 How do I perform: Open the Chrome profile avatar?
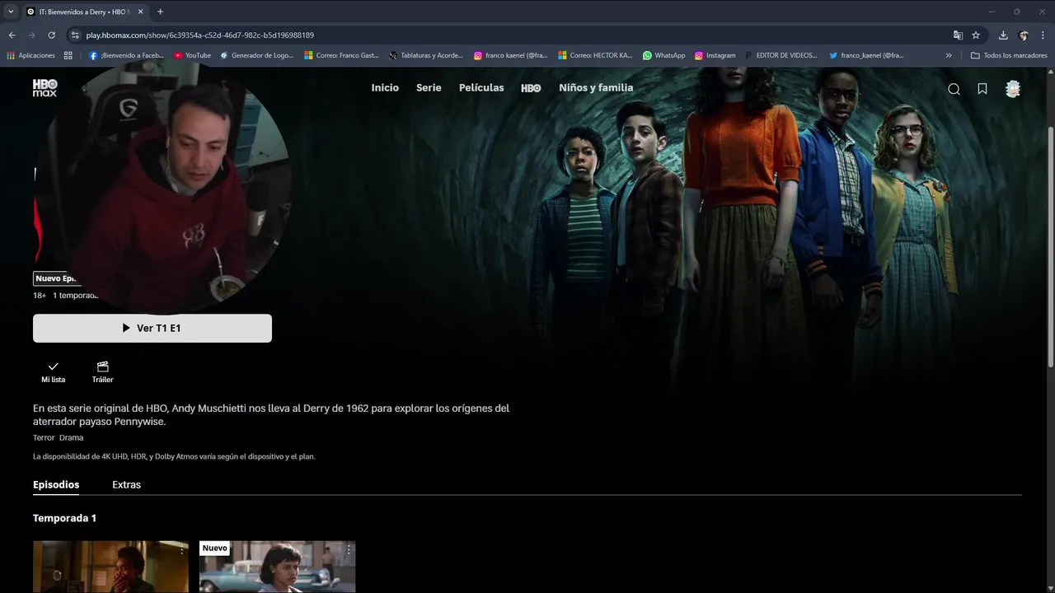pyautogui.click(x=1024, y=35)
